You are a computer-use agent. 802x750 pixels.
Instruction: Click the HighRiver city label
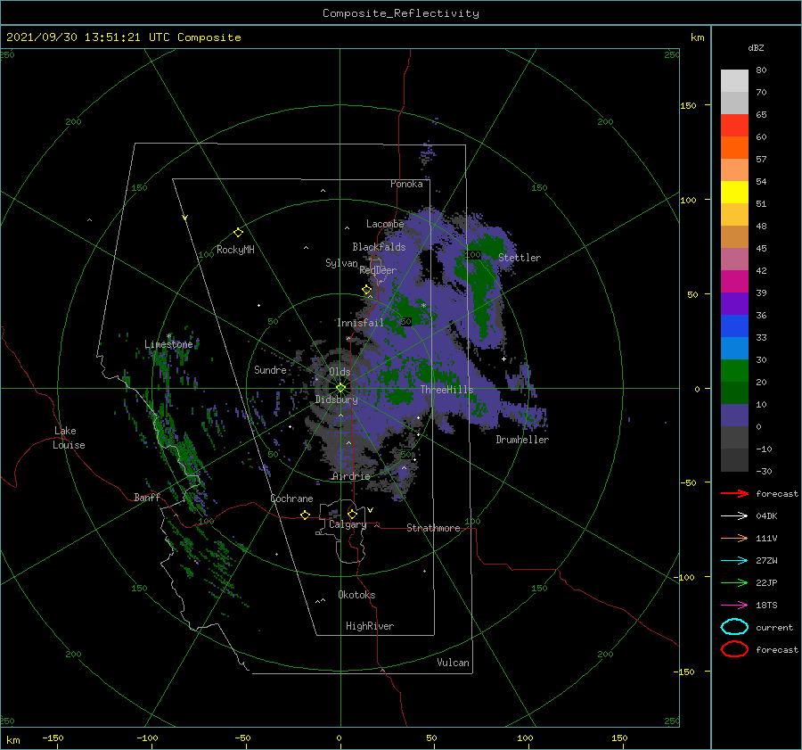click(x=370, y=626)
